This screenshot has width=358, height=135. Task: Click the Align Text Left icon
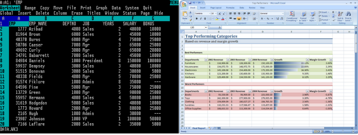tap(230, 14)
